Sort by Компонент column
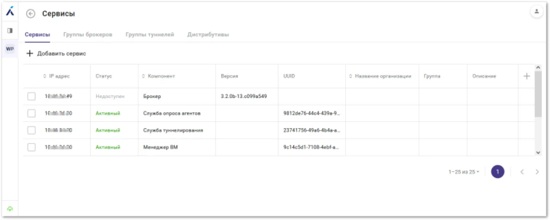This screenshot has height=220, width=550. [x=159, y=76]
